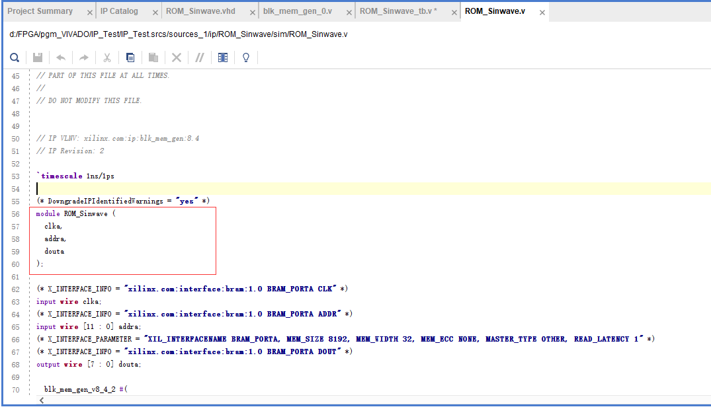
Task: Click the file path text above the toolbar
Action: tap(178, 34)
